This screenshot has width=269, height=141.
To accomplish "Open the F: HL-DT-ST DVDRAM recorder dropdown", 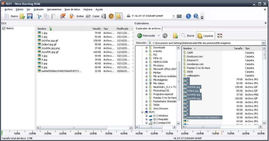I will pyautogui.click(x=173, y=16).
